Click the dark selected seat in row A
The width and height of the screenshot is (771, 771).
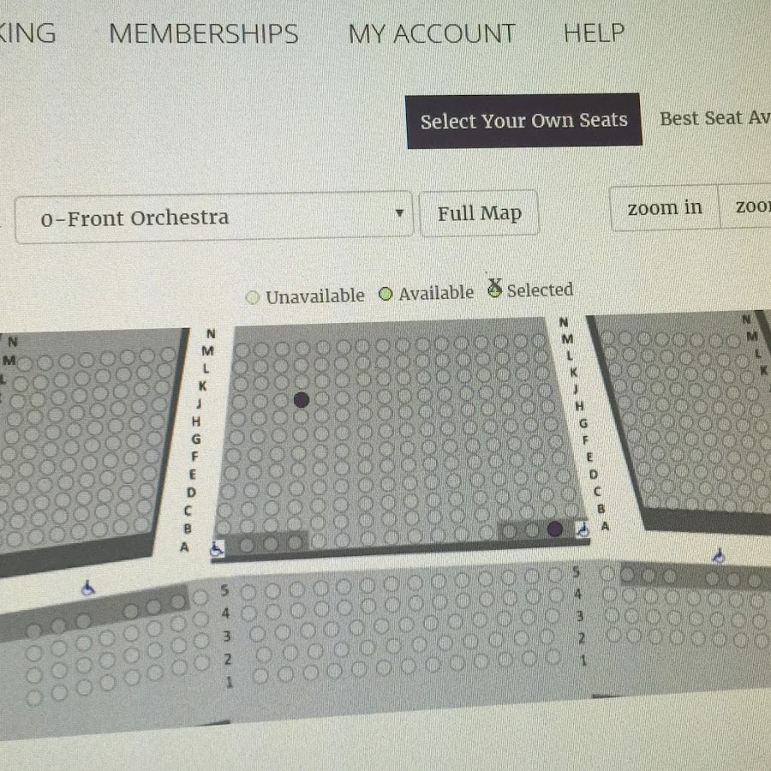click(x=554, y=529)
